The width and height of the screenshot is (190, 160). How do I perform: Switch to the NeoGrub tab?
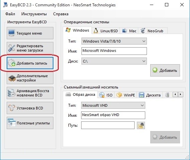(x=153, y=31)
